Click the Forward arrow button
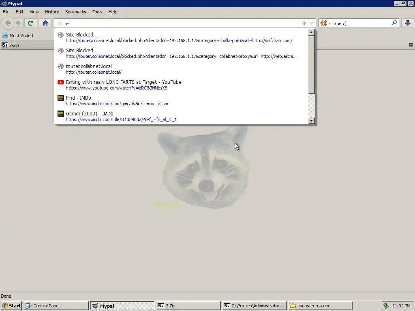This screenshot has width=415, height=311. pos(18,23)
